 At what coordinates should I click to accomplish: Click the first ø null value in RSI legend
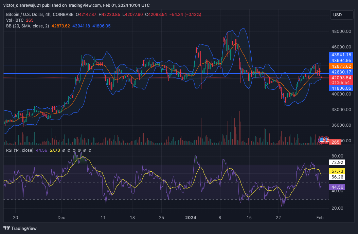[x=64, y=150]
